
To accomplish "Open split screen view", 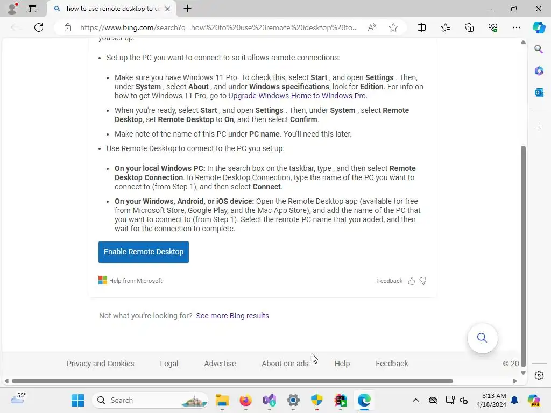I will pos(421,27).
